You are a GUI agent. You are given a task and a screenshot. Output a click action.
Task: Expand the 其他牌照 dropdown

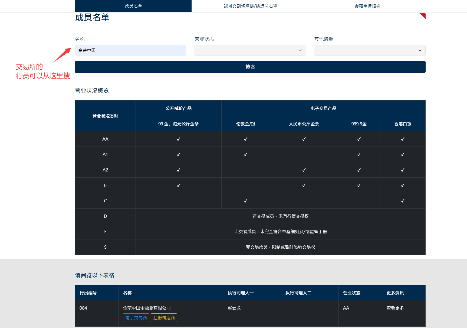pos(370,50)
